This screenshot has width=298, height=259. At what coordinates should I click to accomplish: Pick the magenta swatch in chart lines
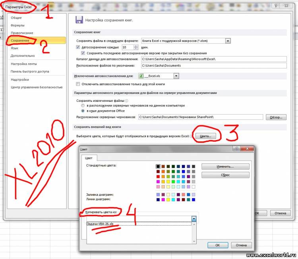click(163, 200)
